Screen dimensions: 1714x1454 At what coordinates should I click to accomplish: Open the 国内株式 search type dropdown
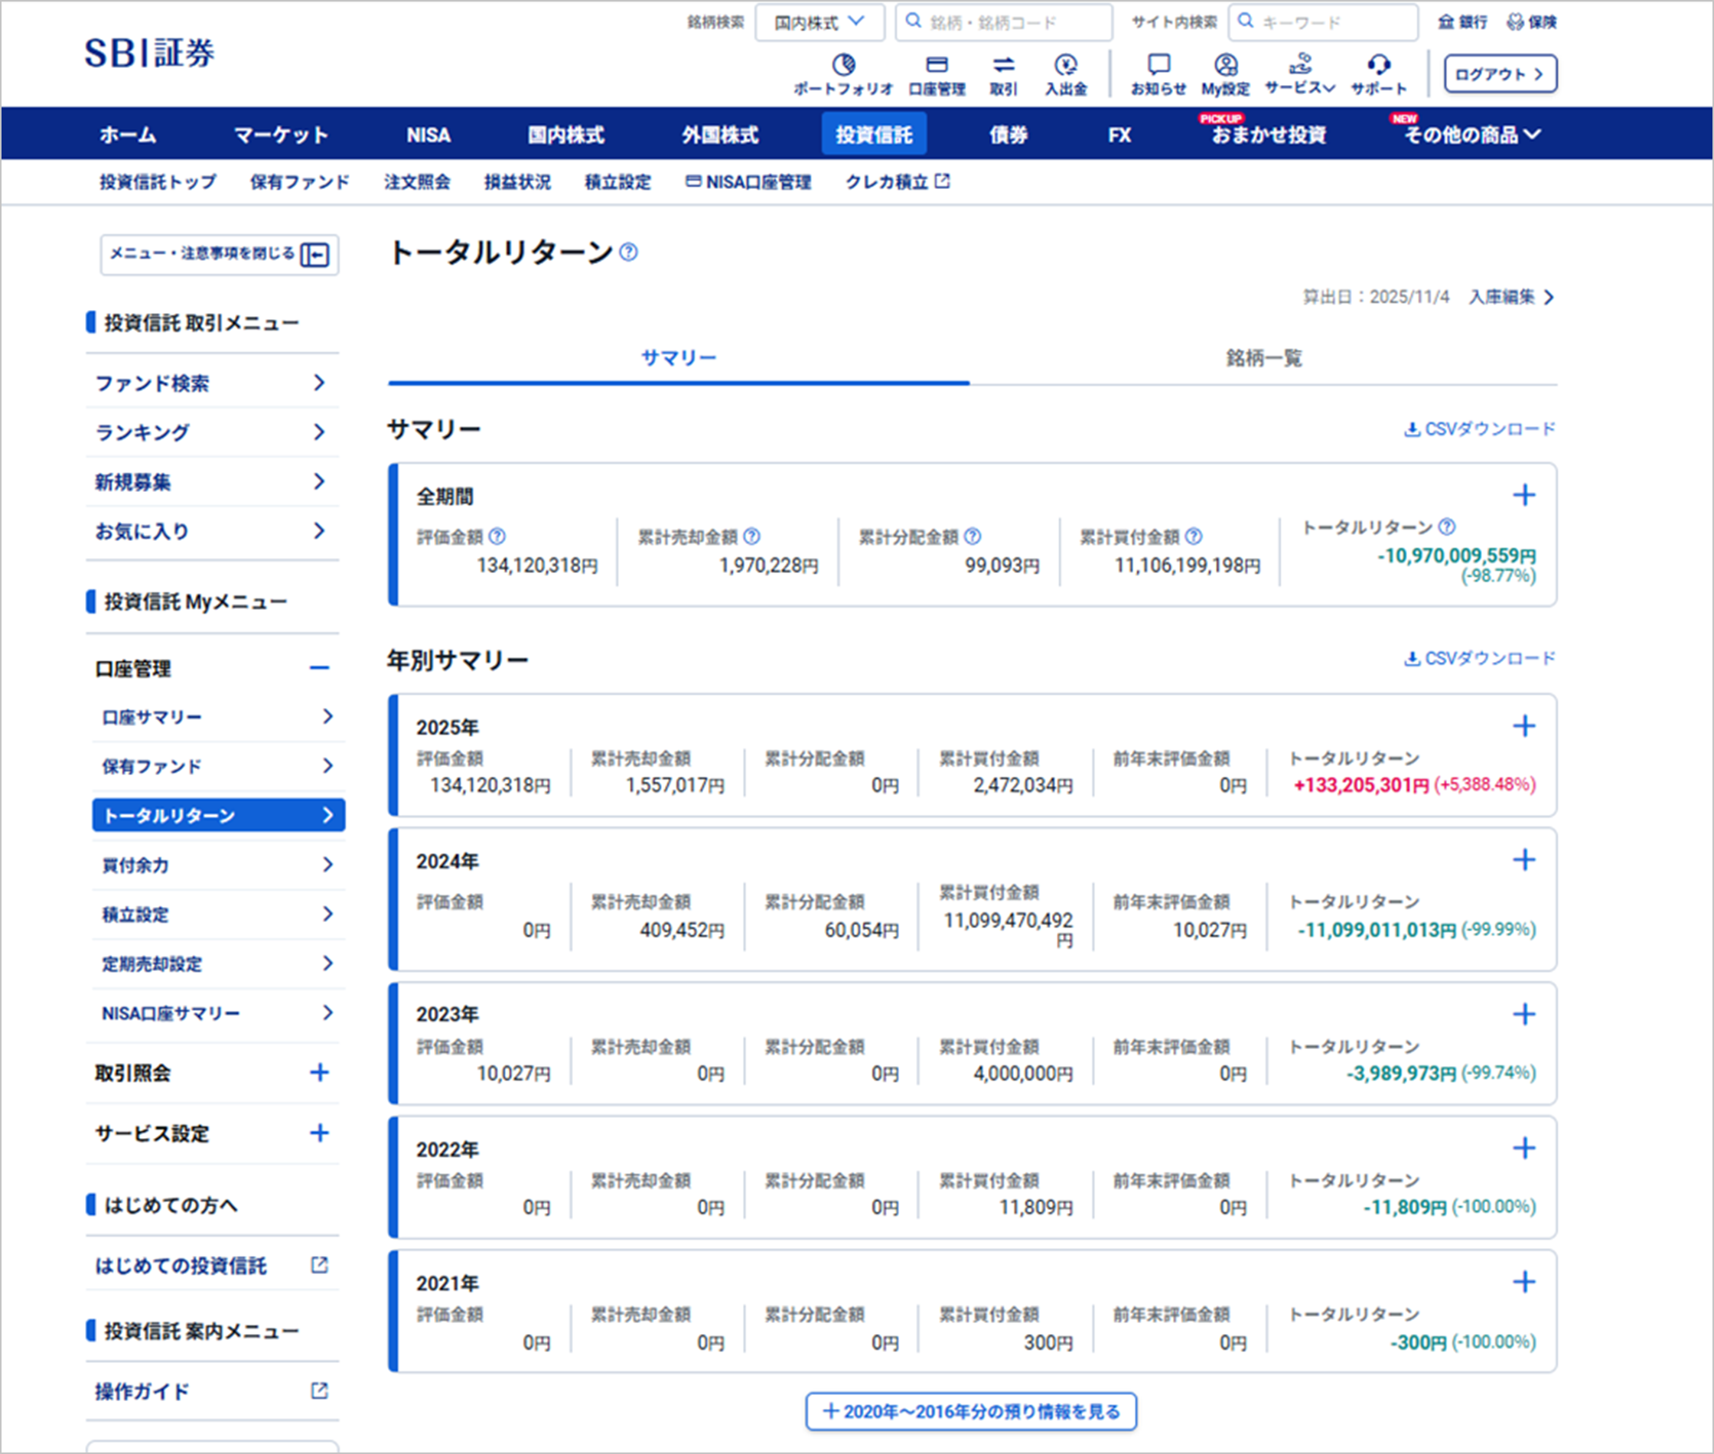[x=819, y=22]
